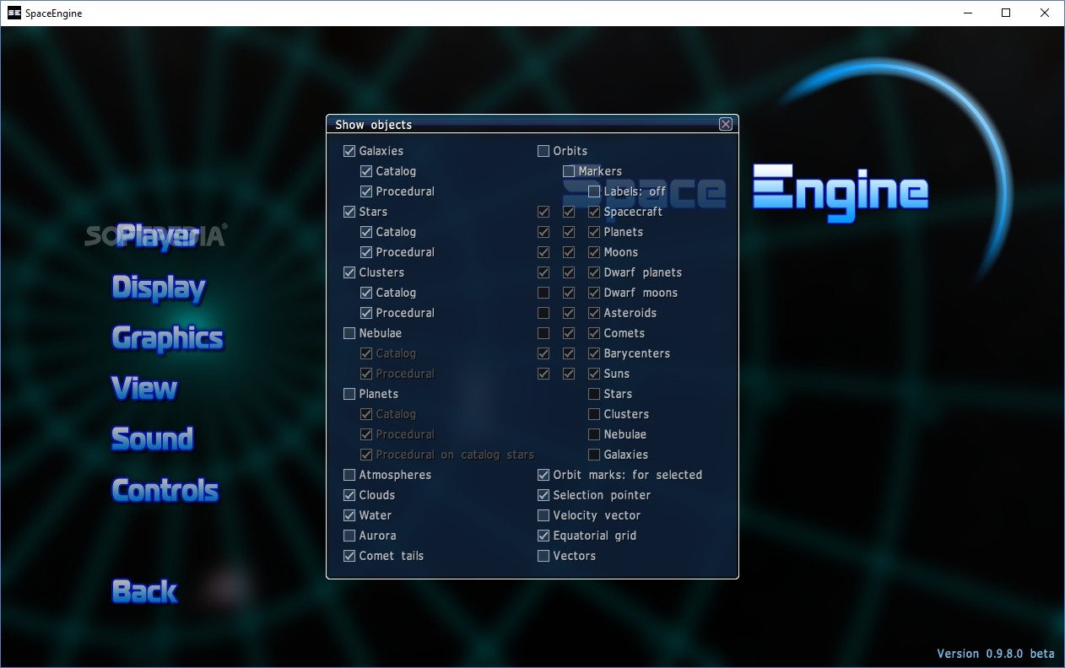Toggle the labels checkbox beside Asteroids
This screenshot has width=1065, height=668.
click(x=594, y=313)
